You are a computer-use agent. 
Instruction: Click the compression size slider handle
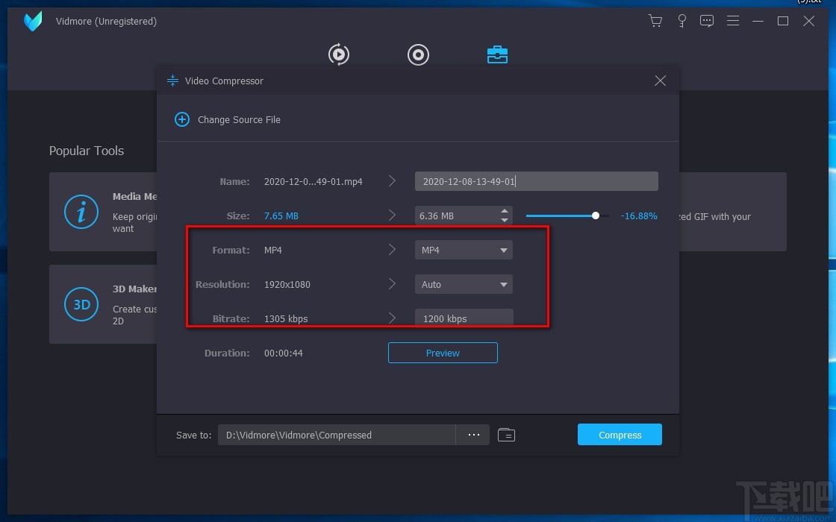point(595,216)
